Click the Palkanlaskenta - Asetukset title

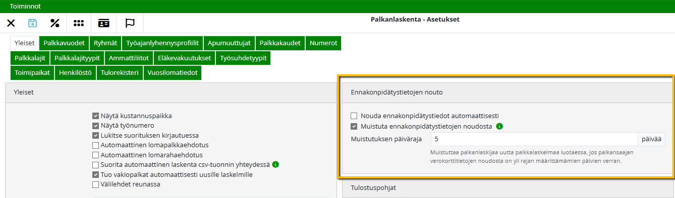[x=415, y=20]
